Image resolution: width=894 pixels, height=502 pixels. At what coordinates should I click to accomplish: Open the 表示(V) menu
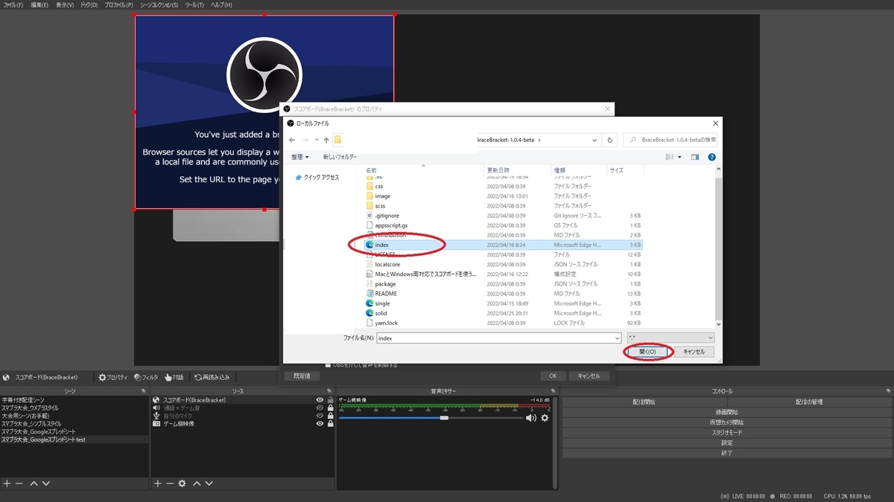coord(65,5)
